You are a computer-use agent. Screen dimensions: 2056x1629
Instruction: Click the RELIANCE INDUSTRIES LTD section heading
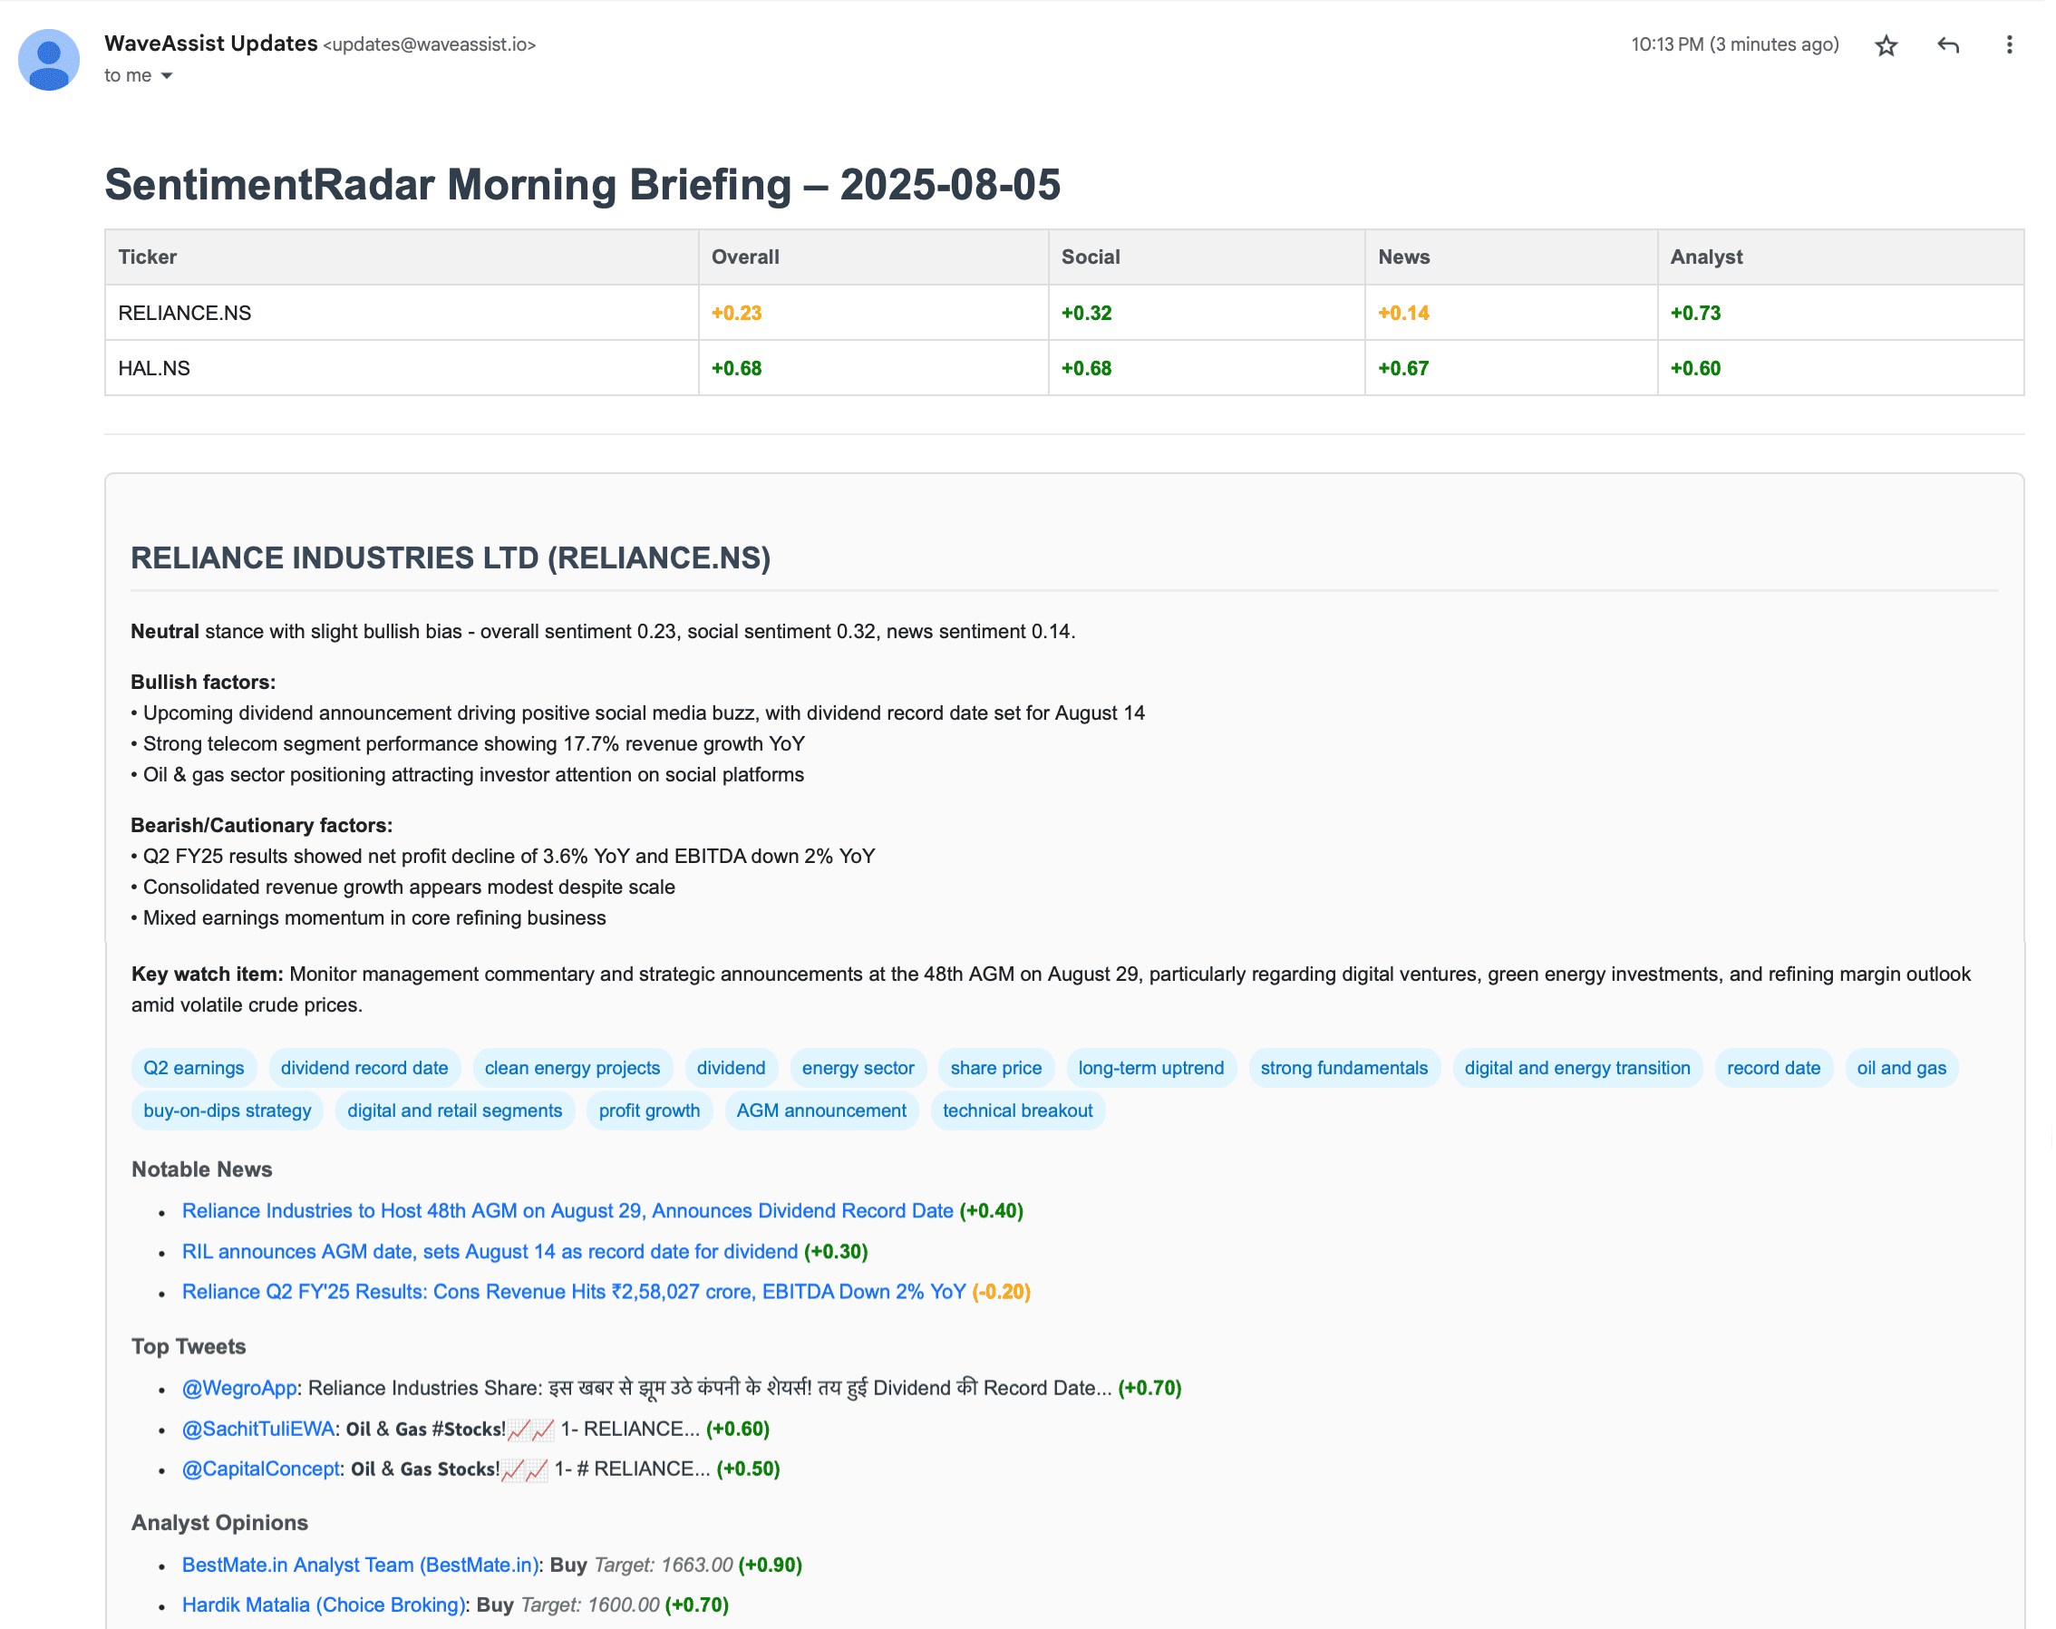click(451, 558)
